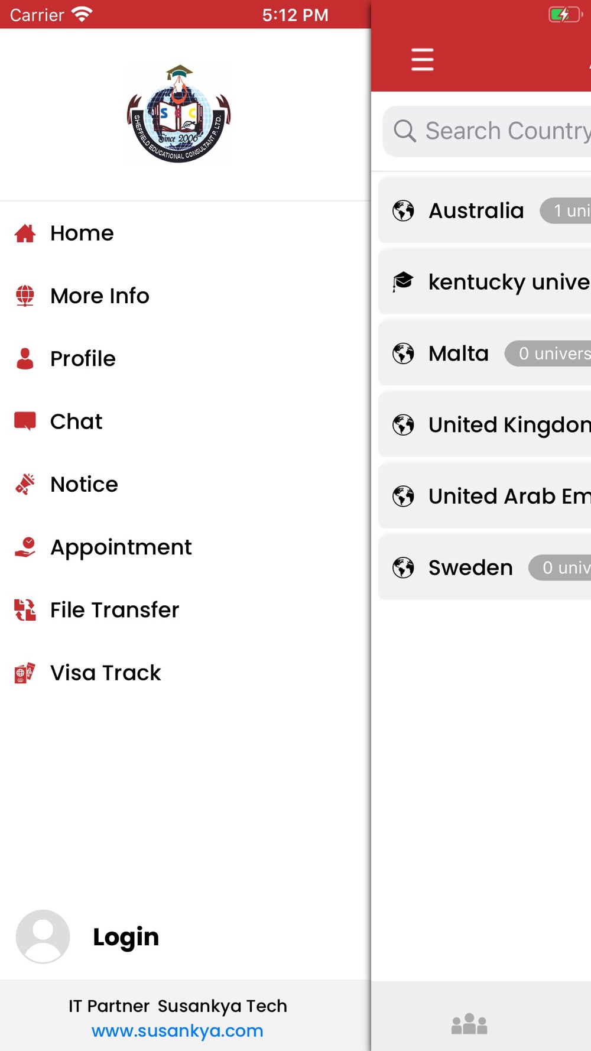The height and width of the screenshot is (1051, 591).
Task: Click the File Transfer arrows icon
Action: tap(25, 609)
